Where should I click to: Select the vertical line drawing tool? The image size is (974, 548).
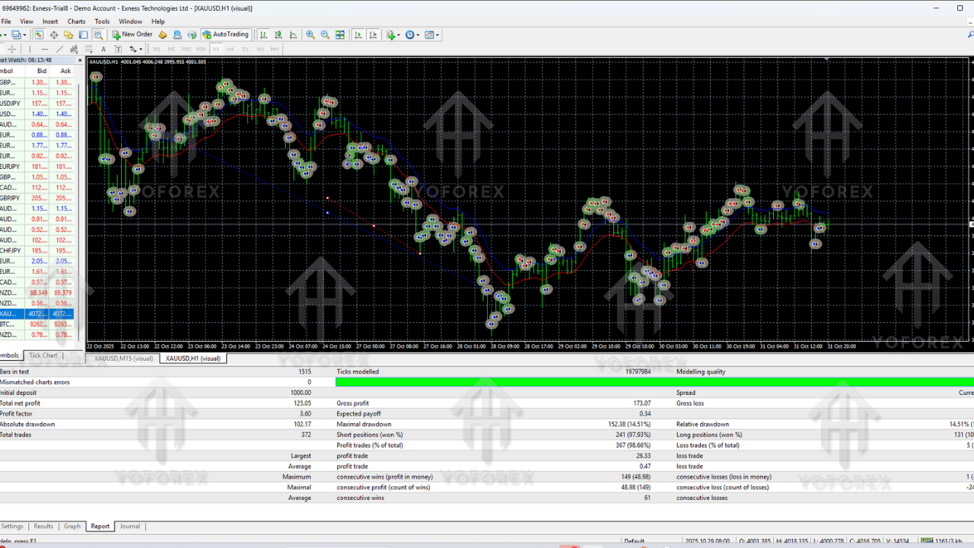coord(30,48)
